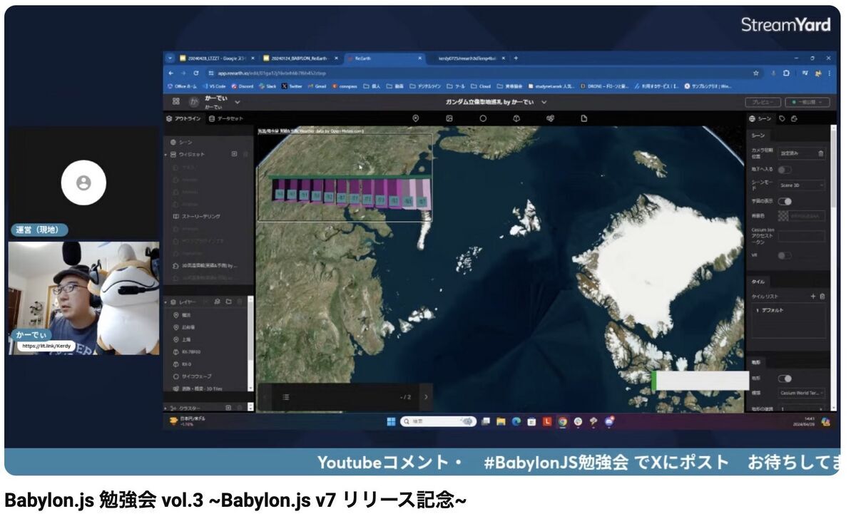The image size is (856, 514).
Task: Collapse the ウィジェット tree section
Action: pyautogui.click(x=166, y=154)
